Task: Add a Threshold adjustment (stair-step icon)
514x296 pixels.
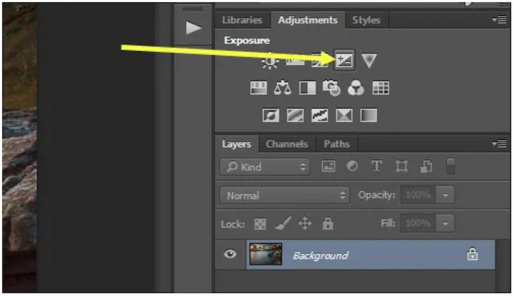Action: coord(319,116)
